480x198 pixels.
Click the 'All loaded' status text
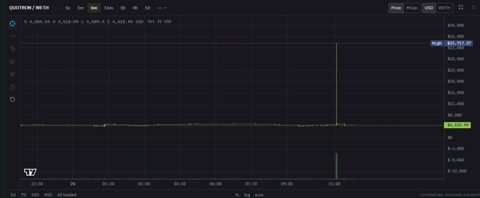tap(67, 195)
